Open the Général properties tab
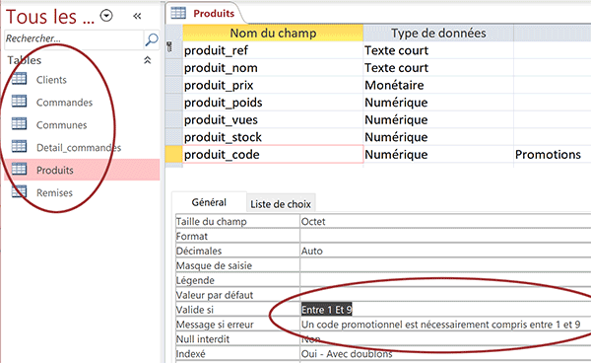Screen dimensions: 591x363 pos(209,202)
